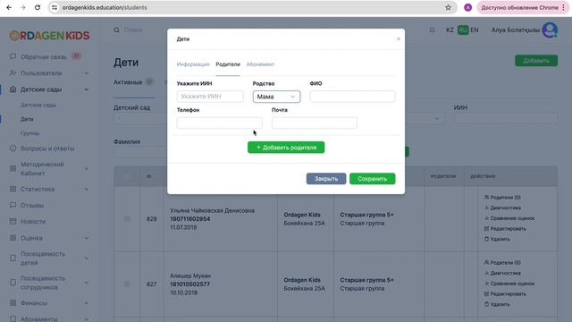Open Диагностика for student 828

502,208
